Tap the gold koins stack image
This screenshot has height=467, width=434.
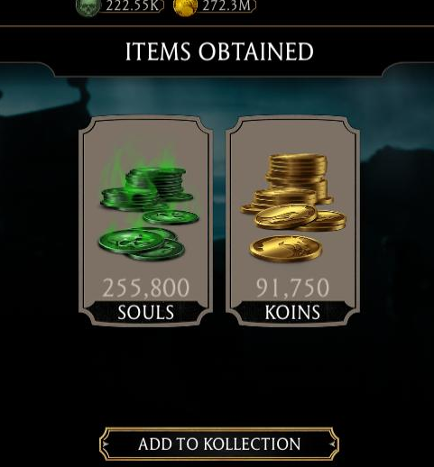[x=293, y=208]
